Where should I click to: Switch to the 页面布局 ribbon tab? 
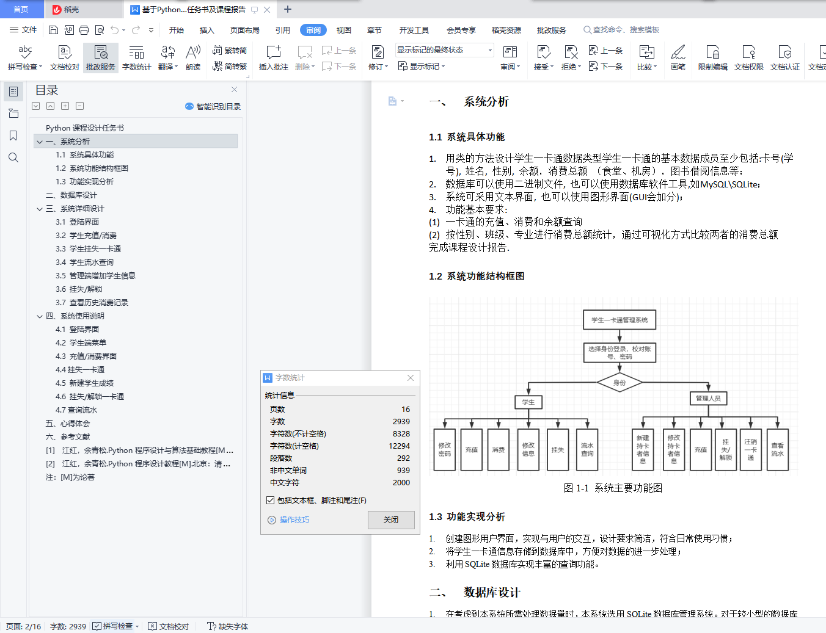(x=245, y=30)
